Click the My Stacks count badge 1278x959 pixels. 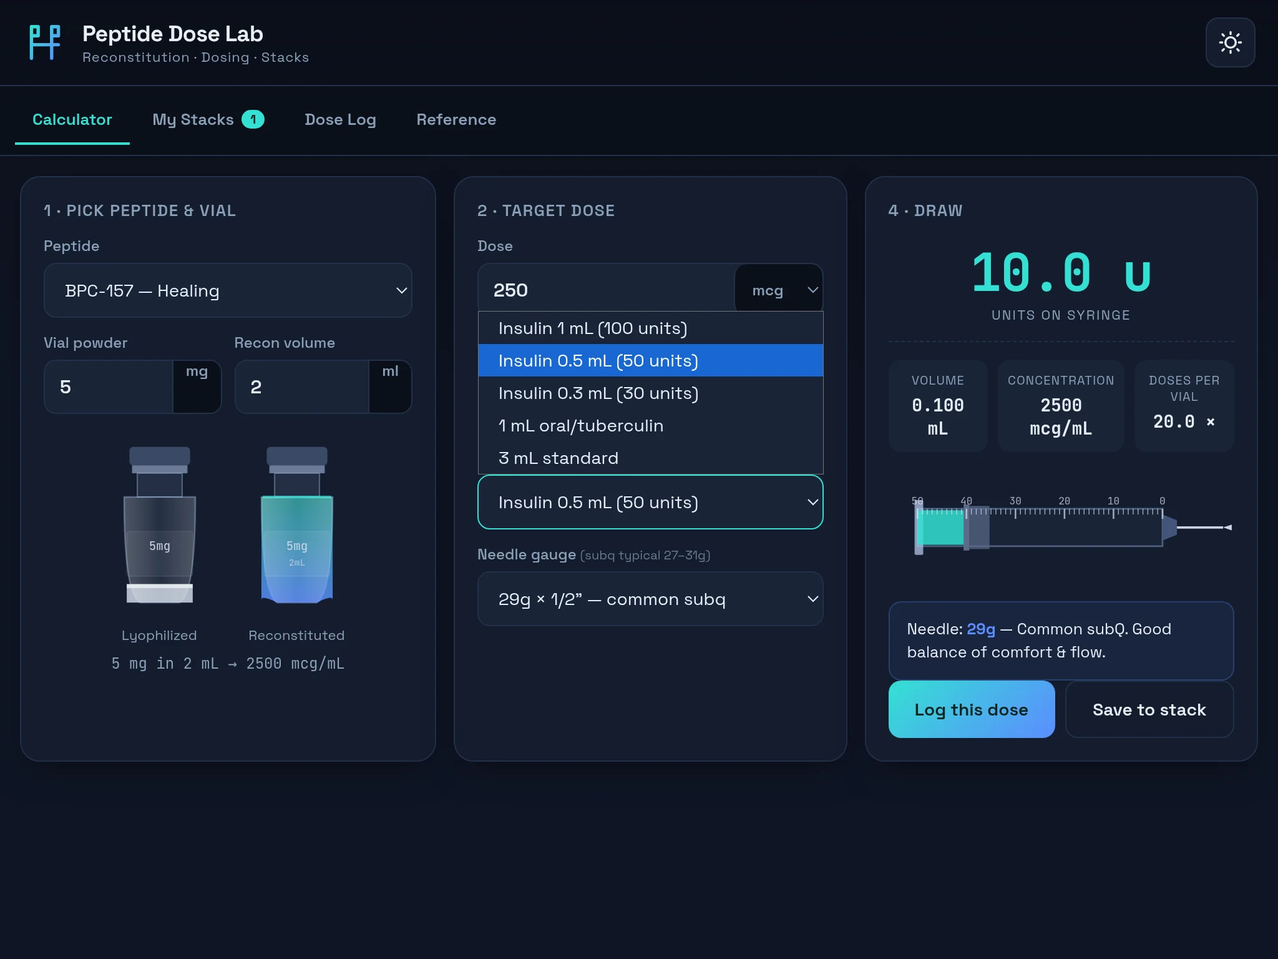click(253, 119)
